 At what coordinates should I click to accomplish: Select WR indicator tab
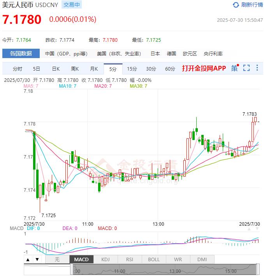pos(178,260)
